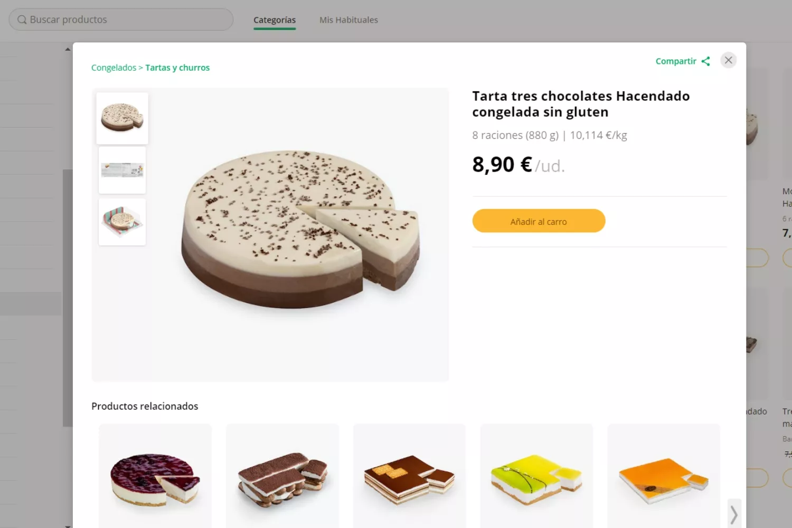Image resolution: width=792 pixels, height=528 pixels.
Task: Open the chocolate biscuit cake related product
Action: [409, 478]
